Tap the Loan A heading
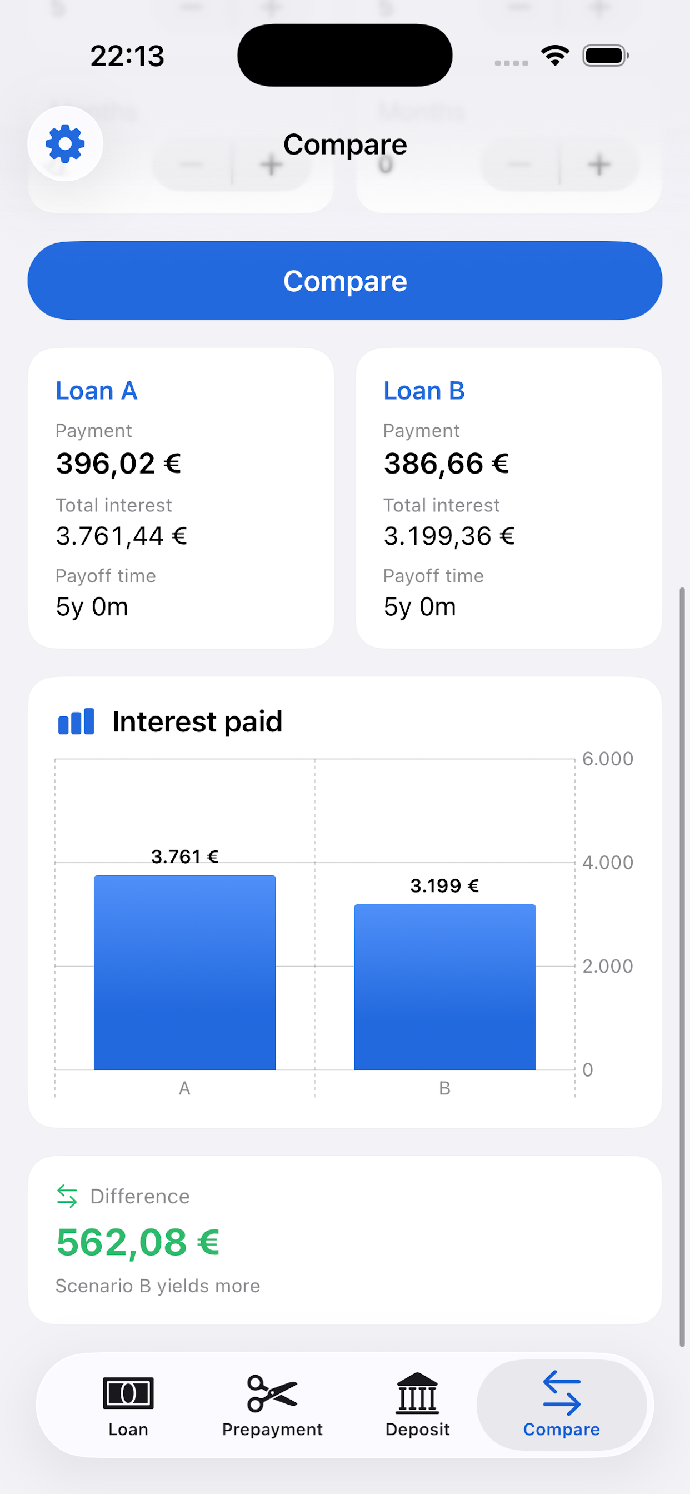The height and width of the screenshot is (1494, 690). click(x=96, y=391)
